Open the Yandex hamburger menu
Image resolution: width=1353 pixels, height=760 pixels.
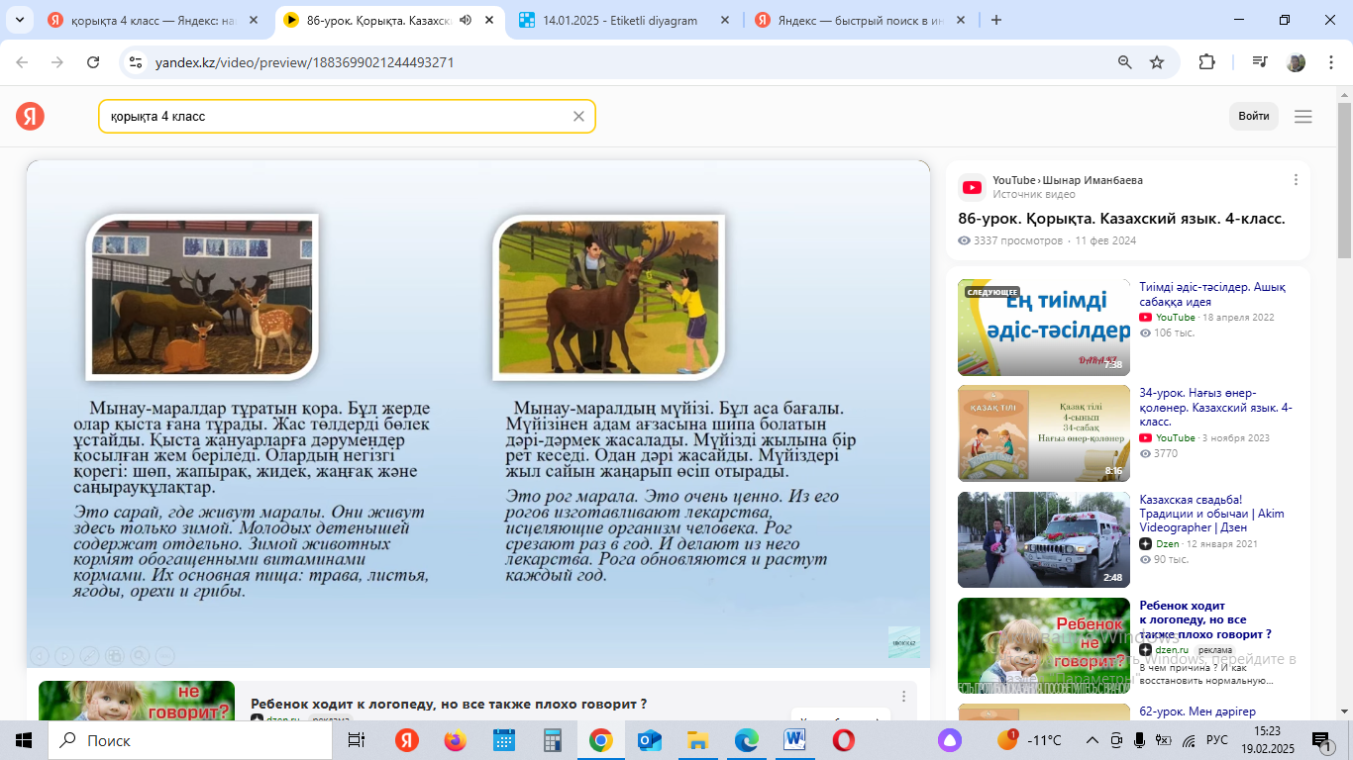pyautogui.click(x=1303, y=117)
